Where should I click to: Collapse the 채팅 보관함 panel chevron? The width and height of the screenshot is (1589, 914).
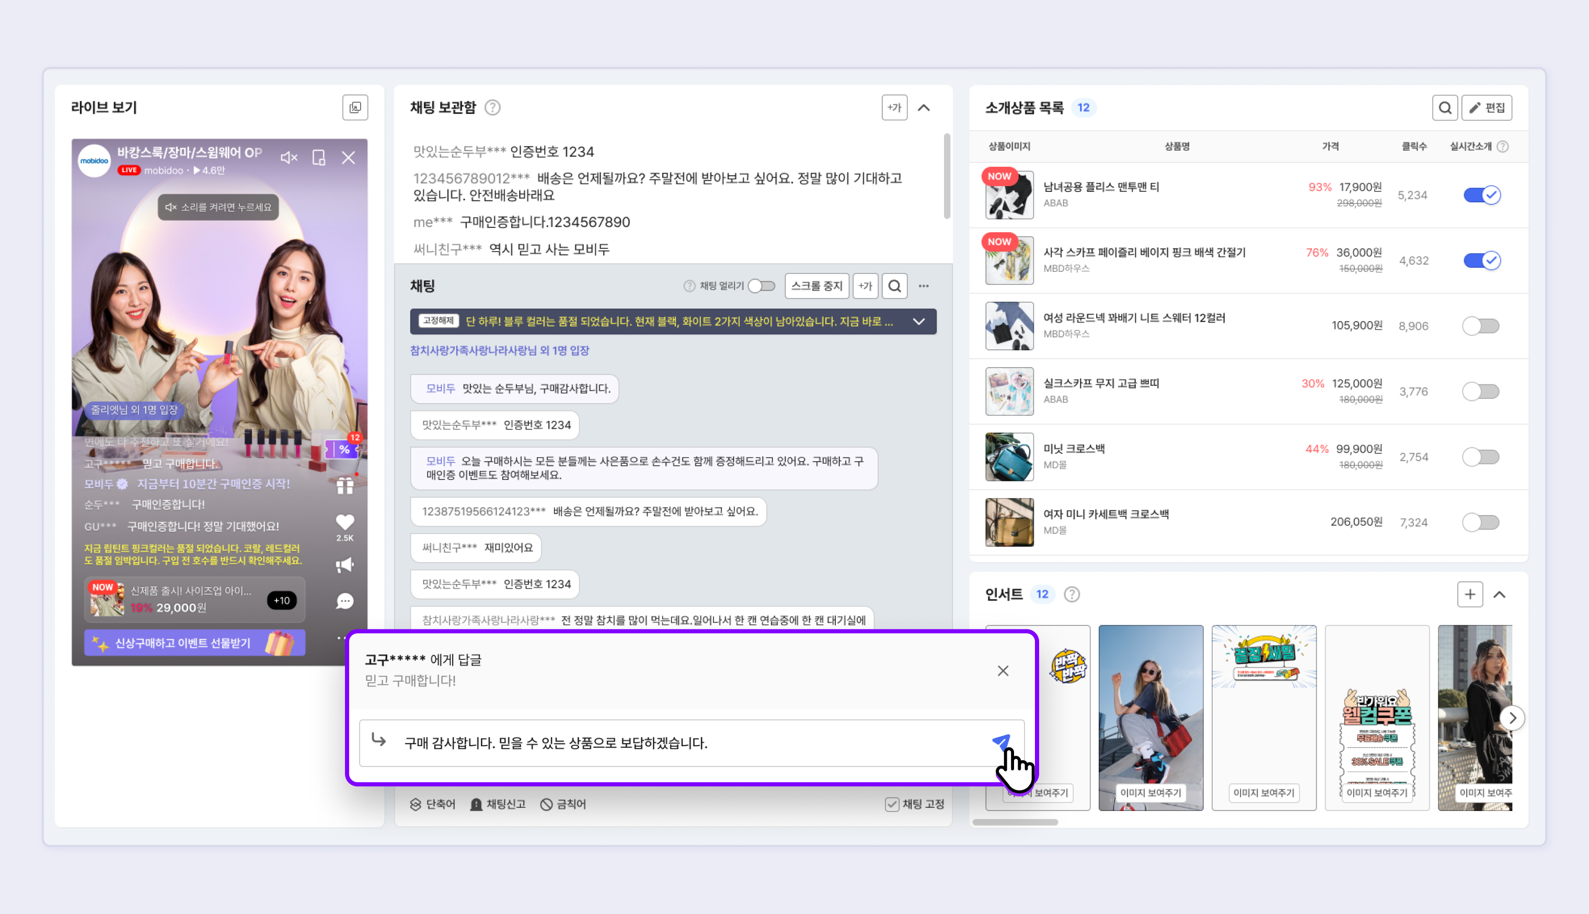(924, 108)
